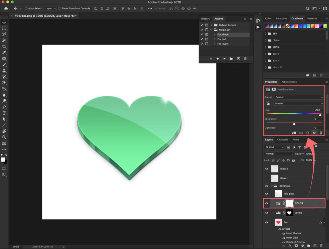Reset adjustment defaults in Properties panel
This screenshot has height=249, width=329.
pos(307,133)
